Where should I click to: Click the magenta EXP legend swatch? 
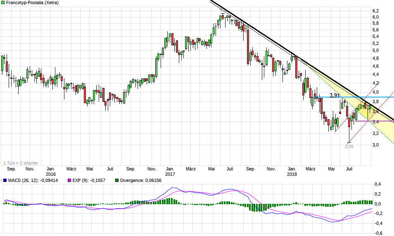[69, 180]
